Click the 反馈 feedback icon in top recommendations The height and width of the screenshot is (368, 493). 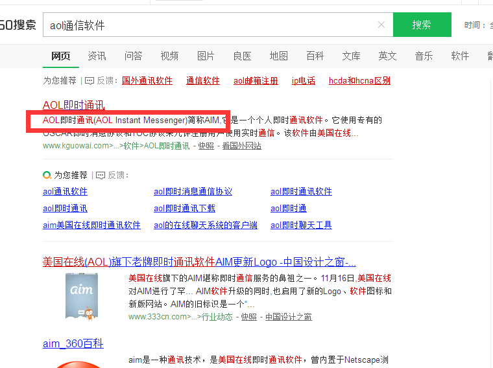click(90, 81)
